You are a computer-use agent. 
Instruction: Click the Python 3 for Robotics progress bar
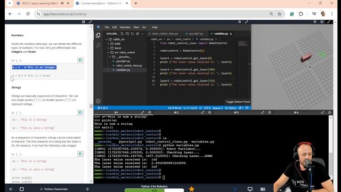pyautogui.click(x=155, y=190)
